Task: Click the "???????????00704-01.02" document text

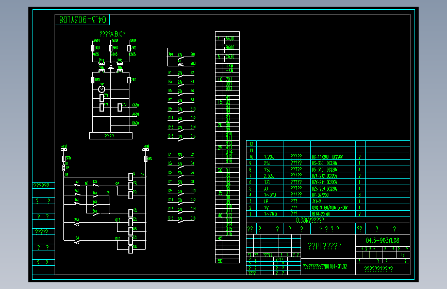Action: click(325, 266)
